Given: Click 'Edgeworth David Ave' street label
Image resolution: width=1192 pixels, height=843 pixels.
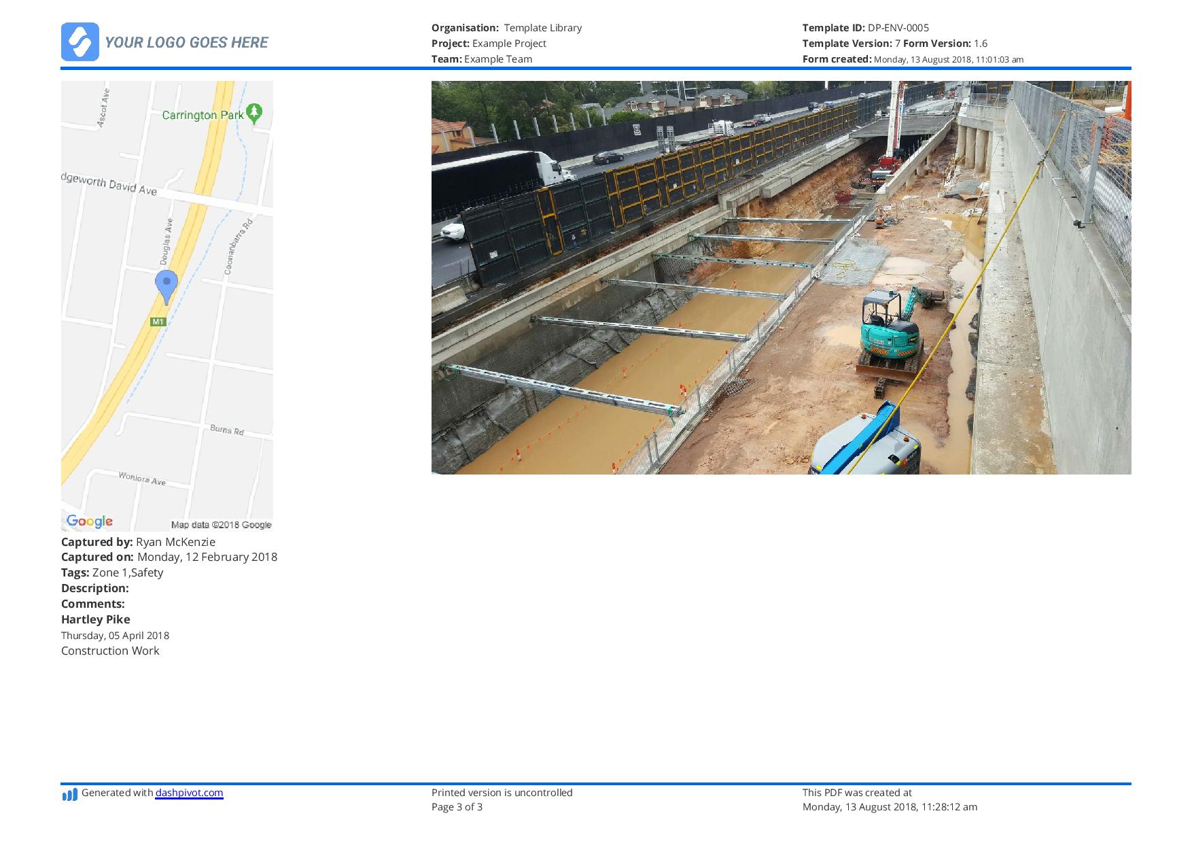Looking at the screenshot, I should point(109,184).
